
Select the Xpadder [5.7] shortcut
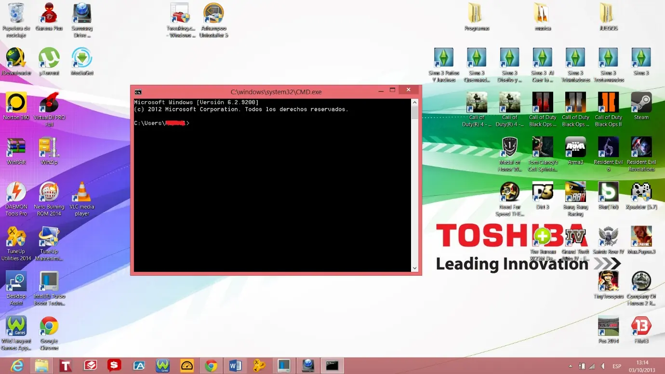click(x=641, y=196)
